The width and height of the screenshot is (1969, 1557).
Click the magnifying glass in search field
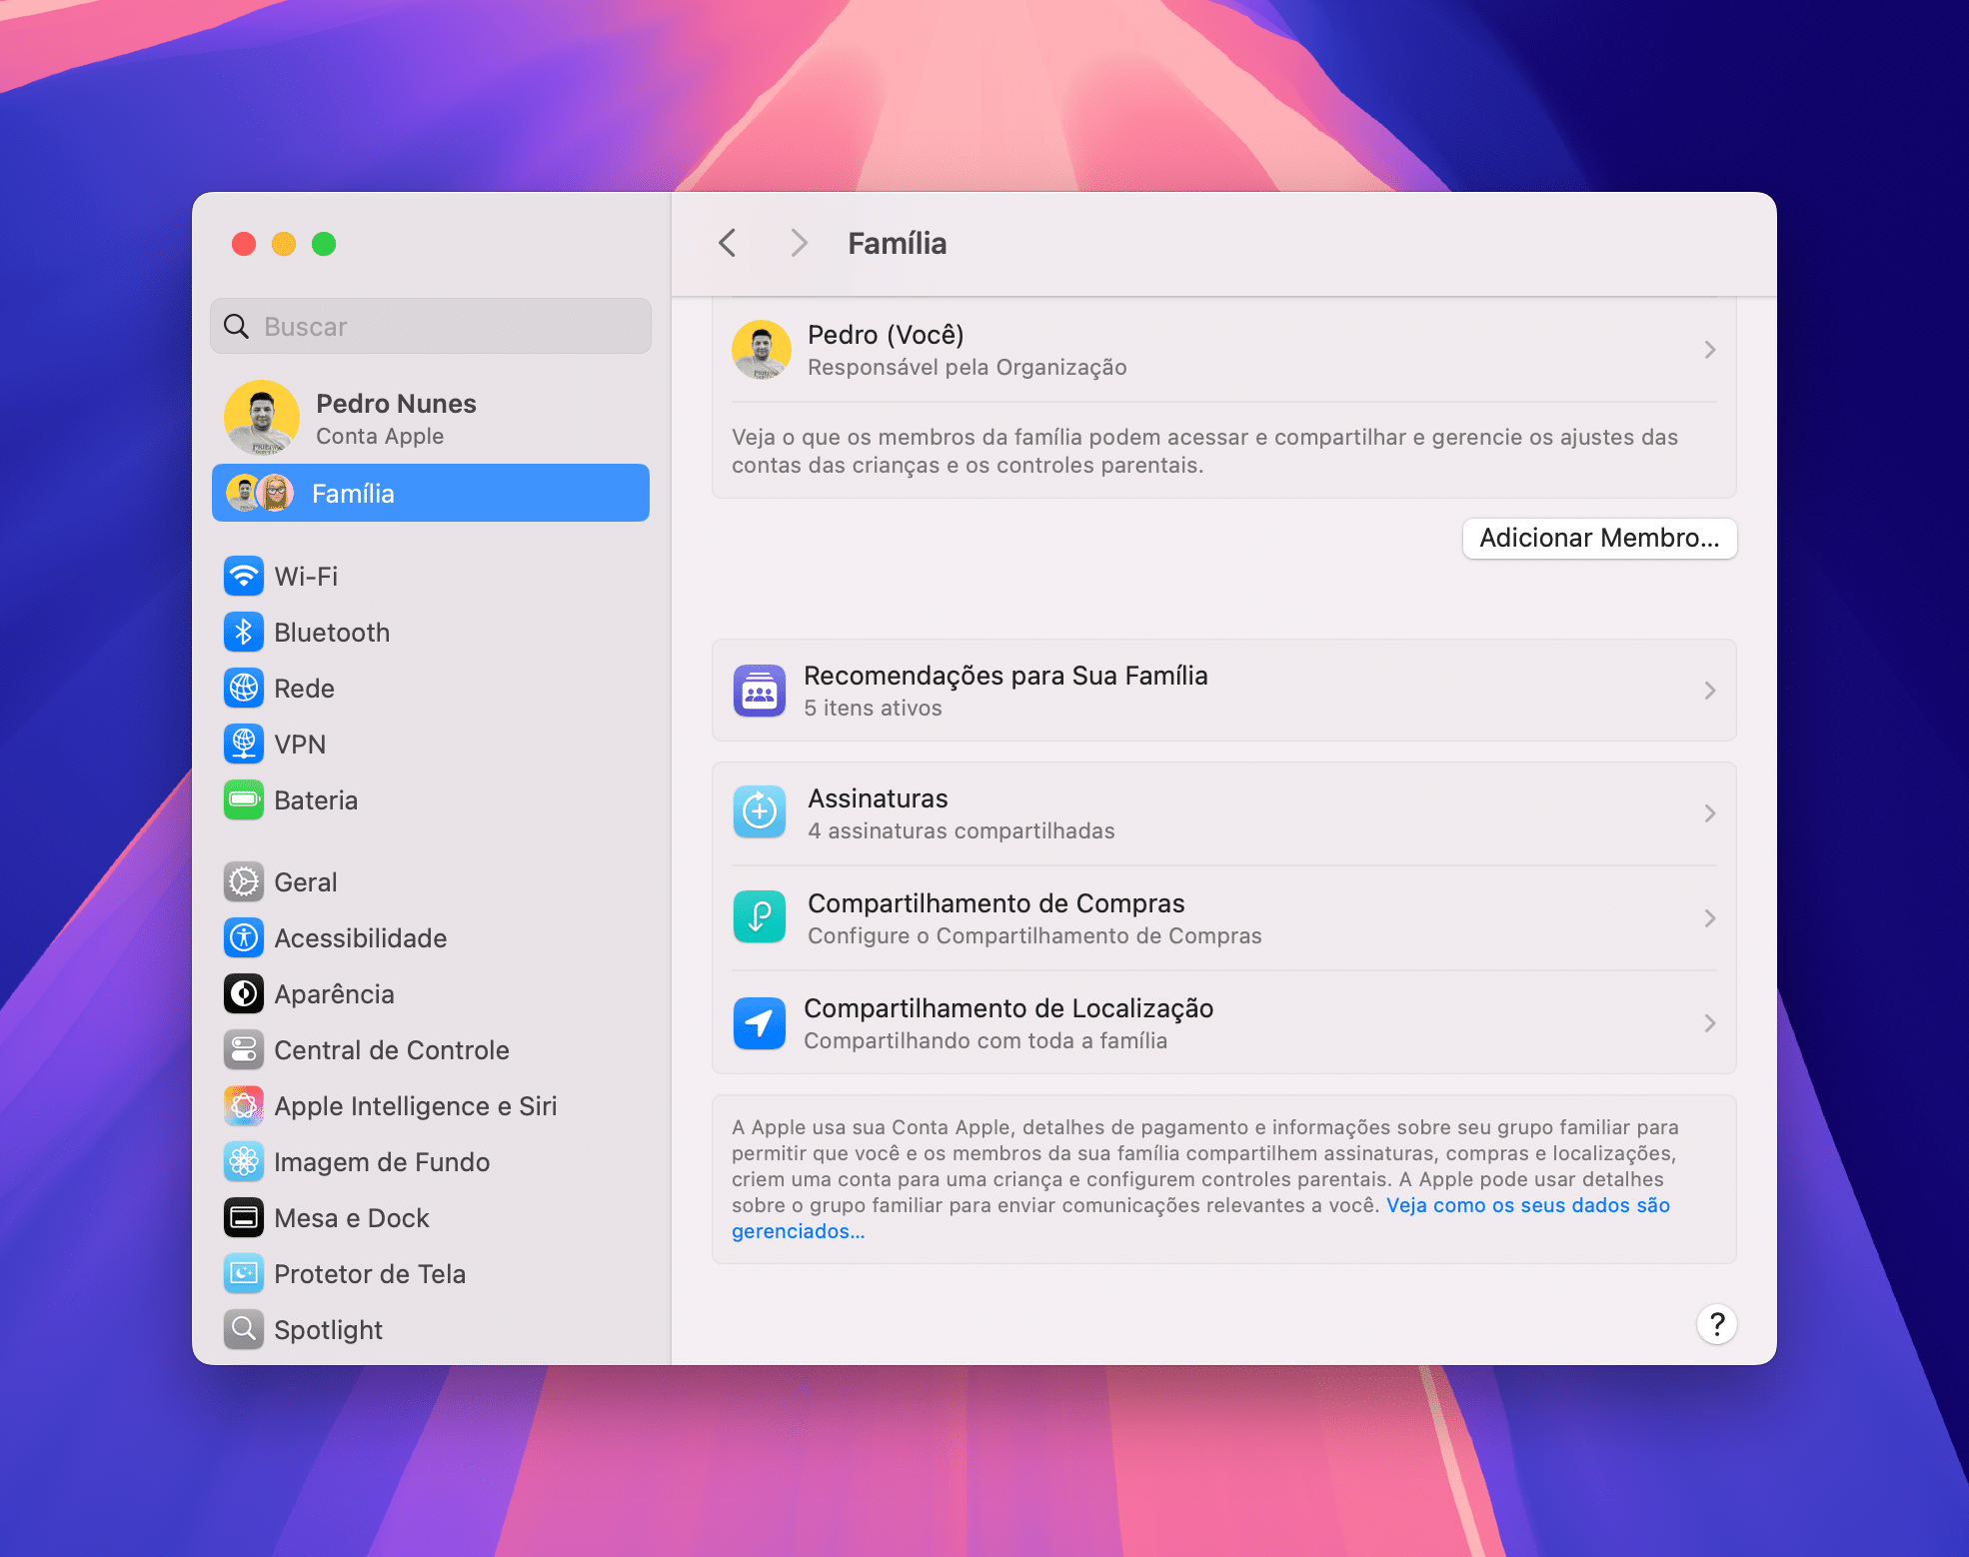tap(237, 327)
